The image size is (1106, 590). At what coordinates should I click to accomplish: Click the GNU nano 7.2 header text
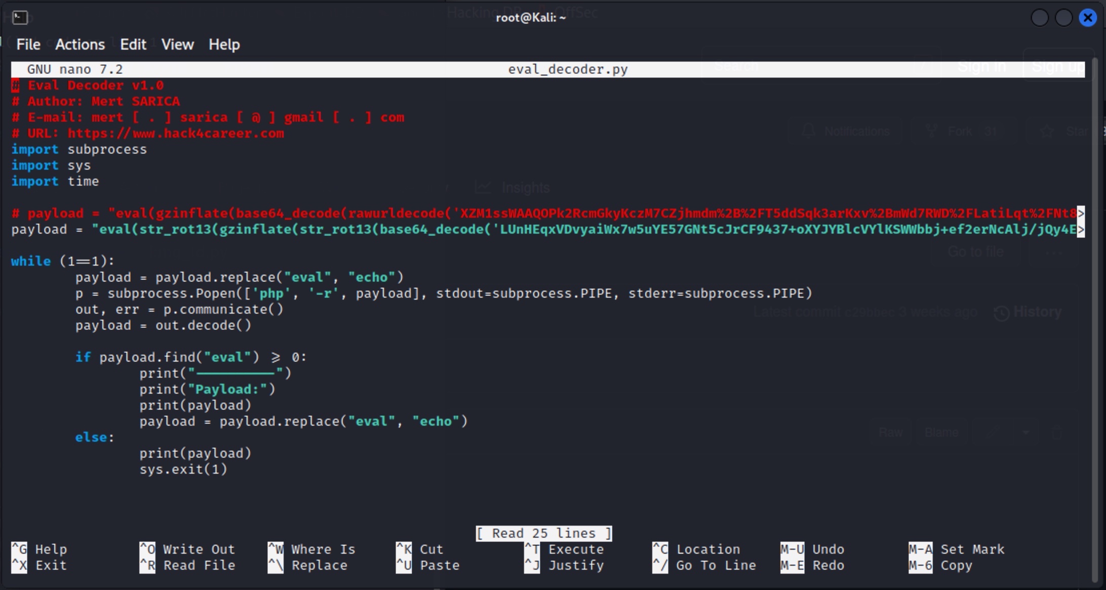point(75,69)
